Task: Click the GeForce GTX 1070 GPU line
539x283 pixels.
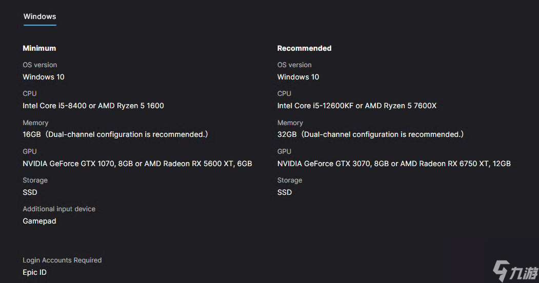Action: pyautogui.click(x=137, y=164)
